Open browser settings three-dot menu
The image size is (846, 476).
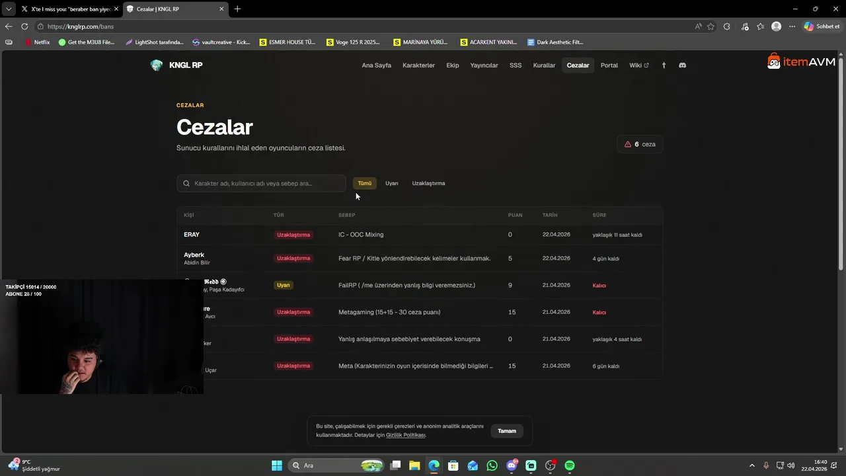[x=792, y=26]
